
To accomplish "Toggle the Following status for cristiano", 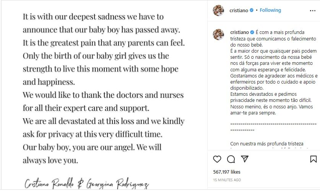I will [270, 10].
